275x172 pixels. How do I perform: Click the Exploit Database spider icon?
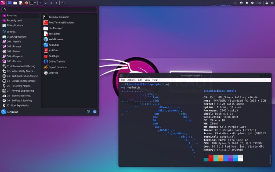(46, 67)
